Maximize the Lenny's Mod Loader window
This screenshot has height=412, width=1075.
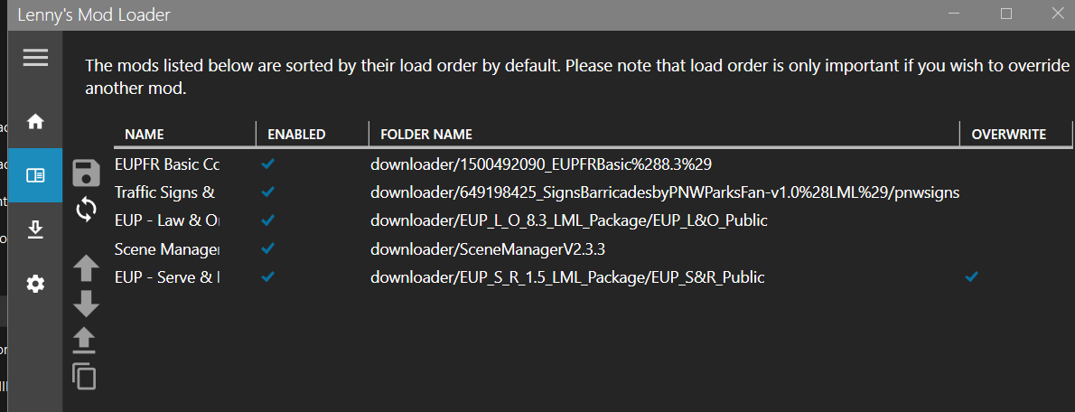[1006, 14]
